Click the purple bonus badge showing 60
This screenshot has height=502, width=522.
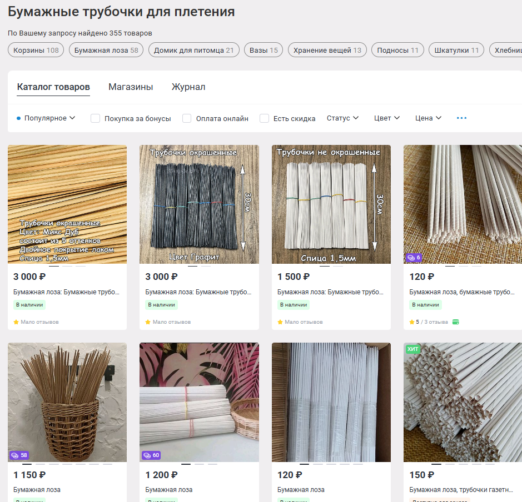pyautogui.click(x=151, y=455)
